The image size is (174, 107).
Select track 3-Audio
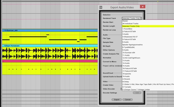pyautogui.click(x=148, y=34)
